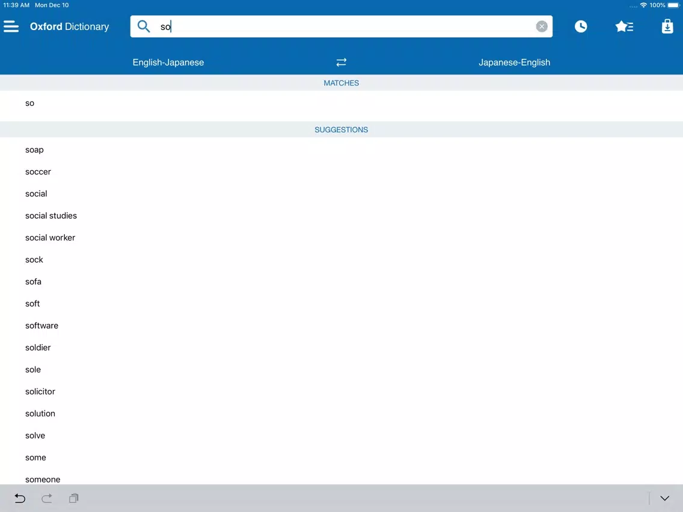The width and height of the screenshot is (683, 512).
Task: Click inside the search input field
Action: 341,26
